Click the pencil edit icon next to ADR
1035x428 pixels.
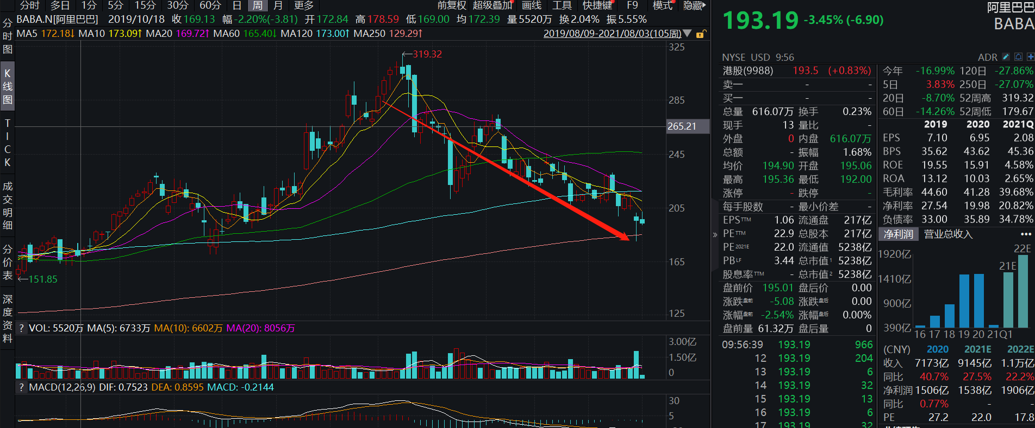click(1006, 57)
